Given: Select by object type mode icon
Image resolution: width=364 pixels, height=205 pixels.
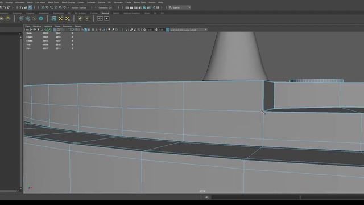Looking at the screenshot, I should pos(25,7).
